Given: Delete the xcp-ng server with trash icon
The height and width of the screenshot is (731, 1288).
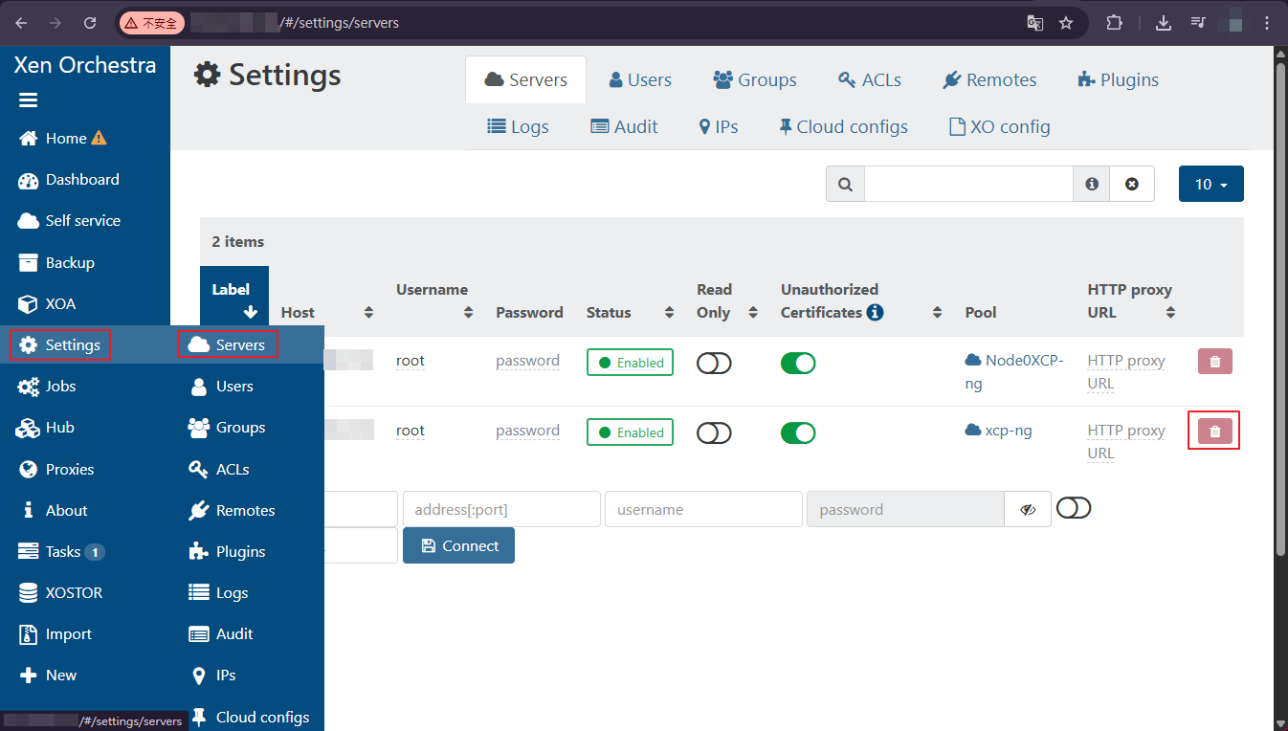Looking at the screenshot, I should click(1214, 431).
